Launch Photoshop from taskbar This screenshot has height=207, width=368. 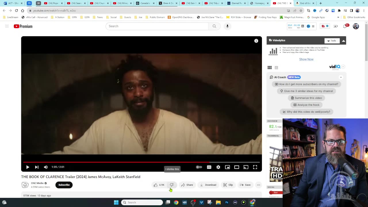point(227,202)
